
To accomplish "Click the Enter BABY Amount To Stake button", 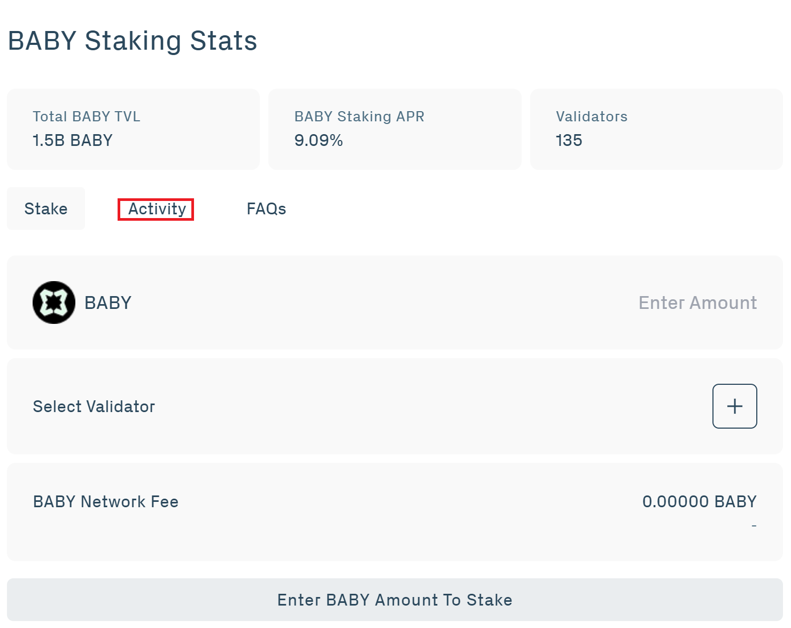I will 395,599.
